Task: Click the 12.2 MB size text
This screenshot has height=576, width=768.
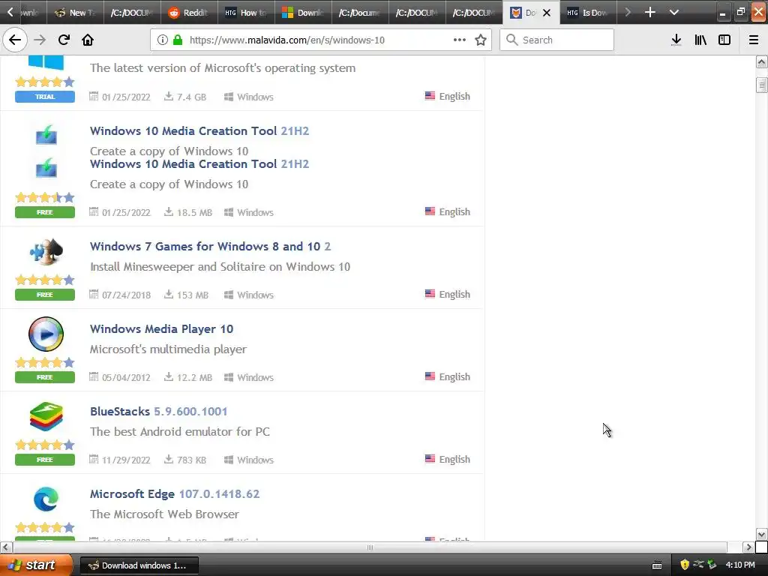Action: pos(194,378)
